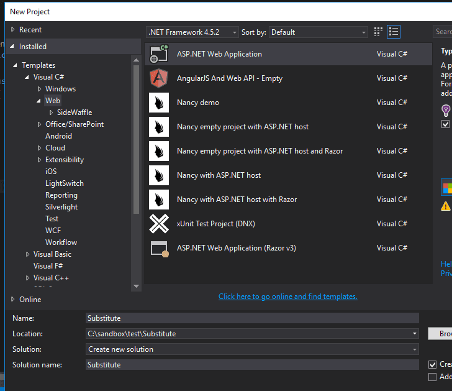This screenshot has width=452, height=391.
Task: Expand the Extensibility tree node
Action: click(39, 160)
